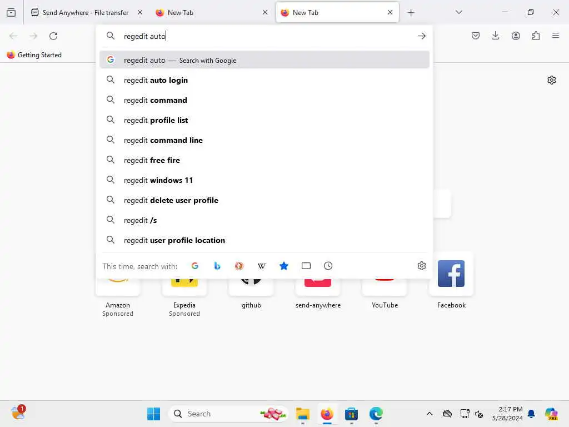The width and height of the screenshot is (569, 427).
Task: Search this time with Bing icon
Action: [x=217, y=266]
